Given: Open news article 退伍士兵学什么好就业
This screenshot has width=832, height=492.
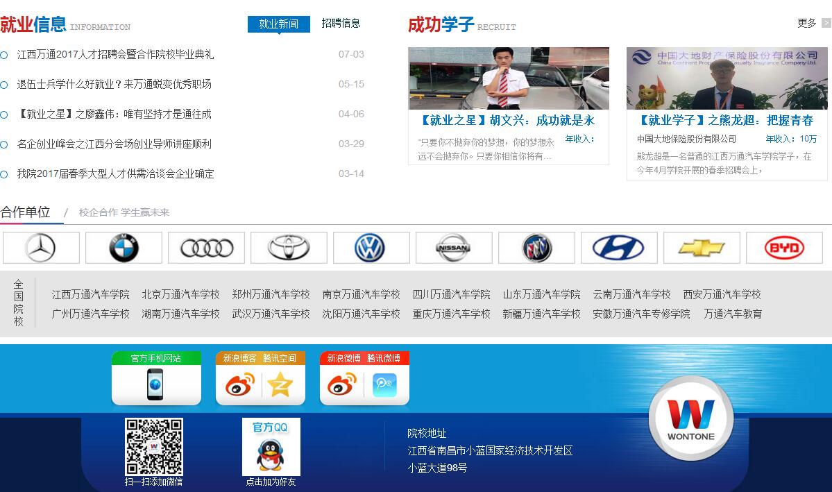Looking at the screenshot, I should click(114, 84).
